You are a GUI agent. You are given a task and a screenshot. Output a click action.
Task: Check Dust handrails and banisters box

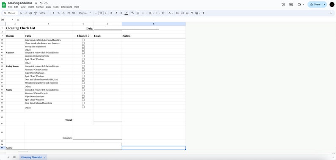83,103
